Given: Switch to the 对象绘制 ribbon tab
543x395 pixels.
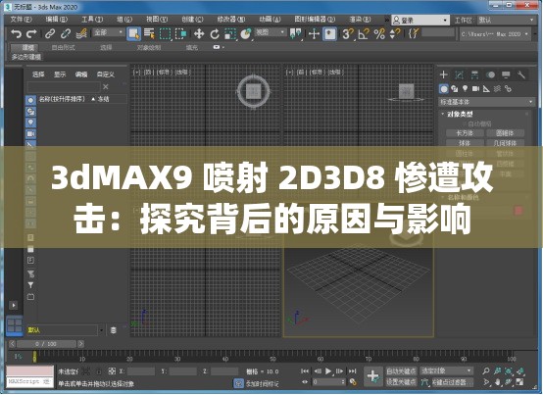Looking at the screenshot, I should (149, 47).
